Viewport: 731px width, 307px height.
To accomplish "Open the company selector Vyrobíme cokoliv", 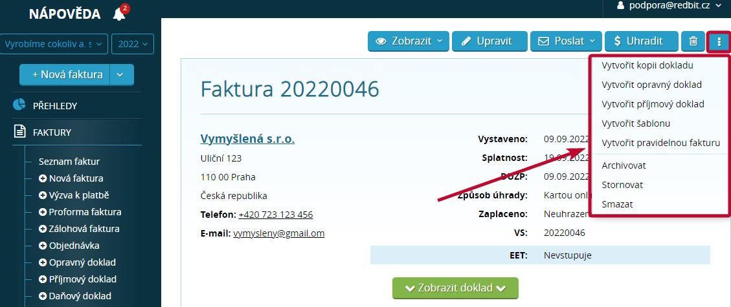I will pos(54,44).
